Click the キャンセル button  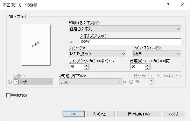coord(101,114)
